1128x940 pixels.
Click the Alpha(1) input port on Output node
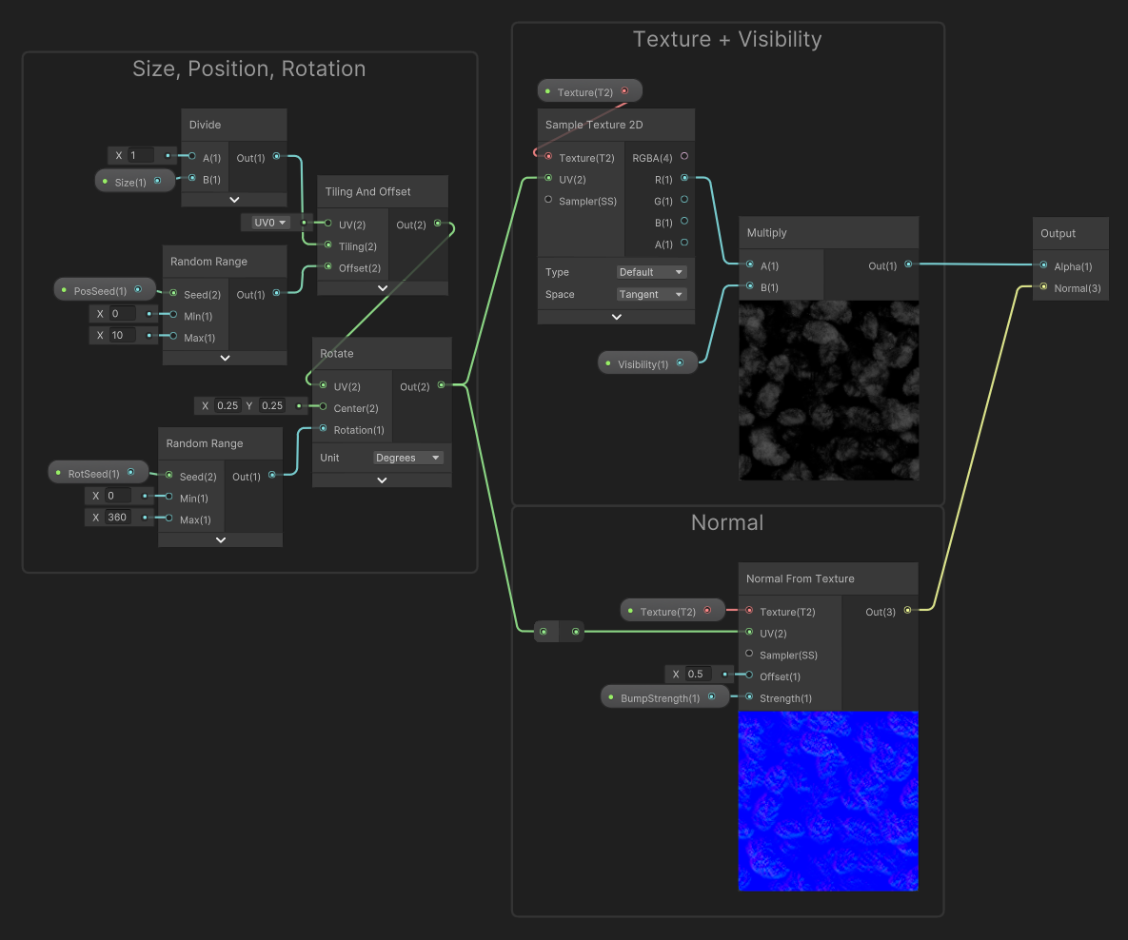tap(1044, 266)
